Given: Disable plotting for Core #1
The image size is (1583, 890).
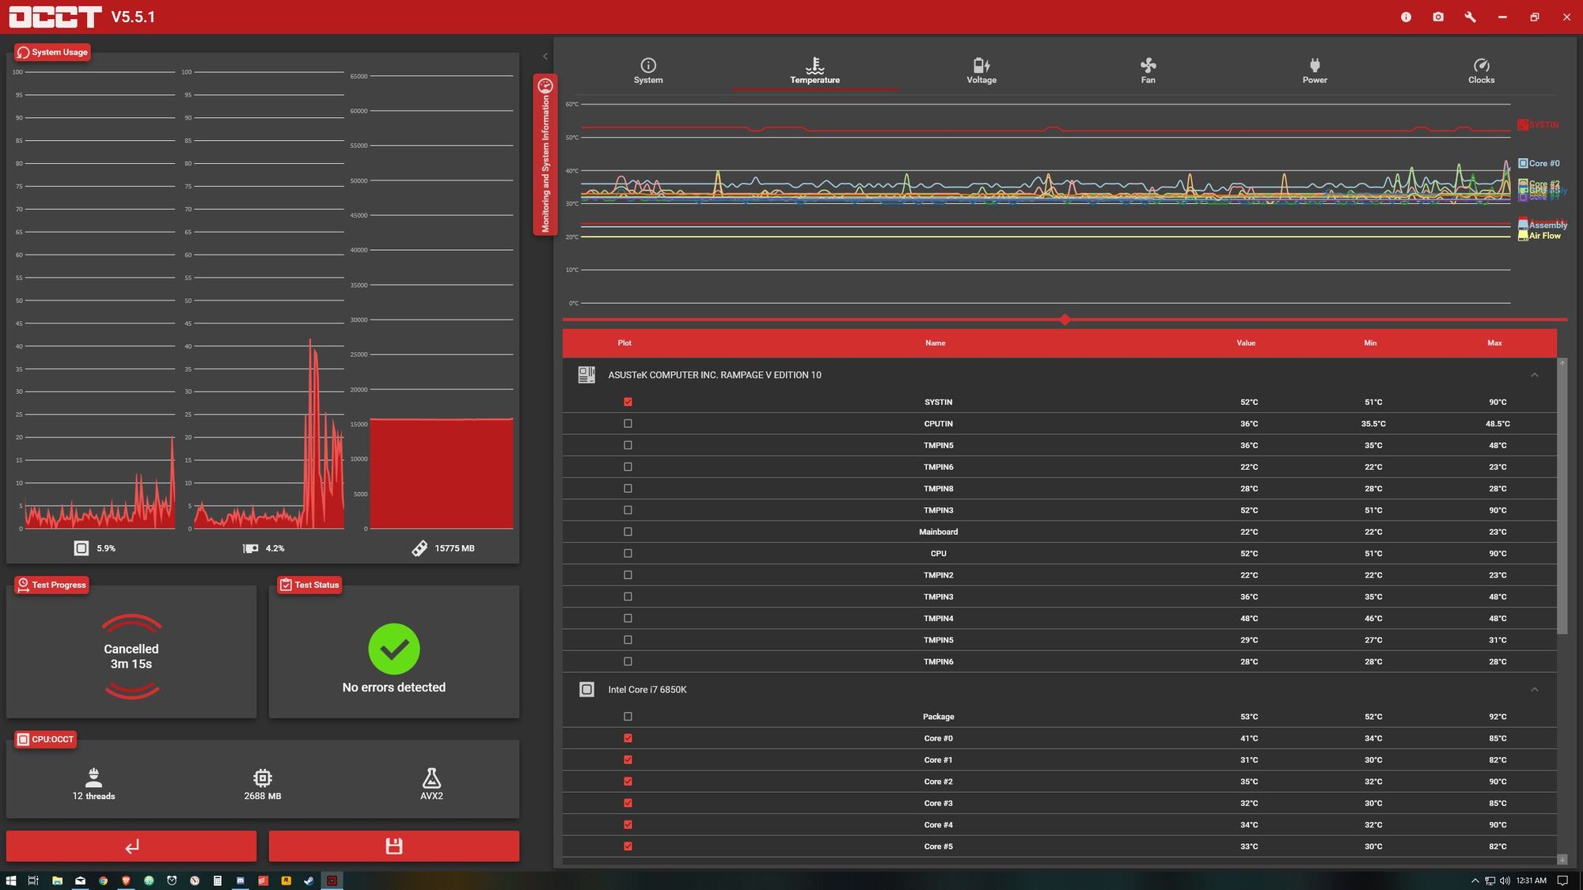Looking at the screenshot, I should (x=628, y=759).
